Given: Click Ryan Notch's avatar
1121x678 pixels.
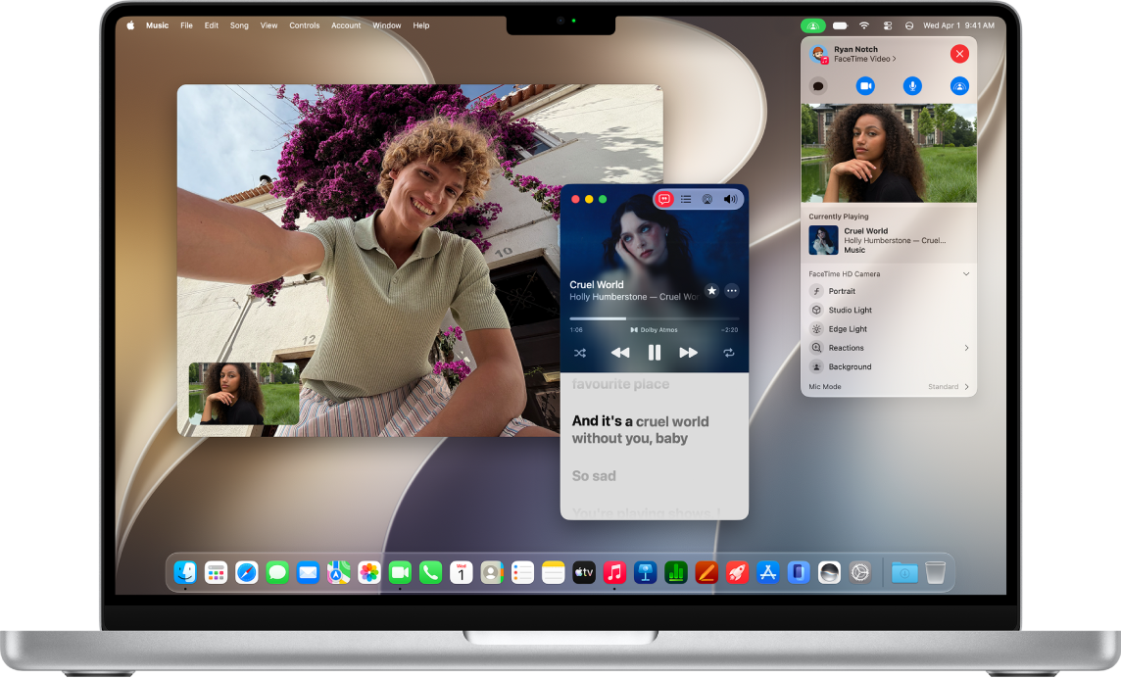Looking at the screenshot, I should pos(818,54).
